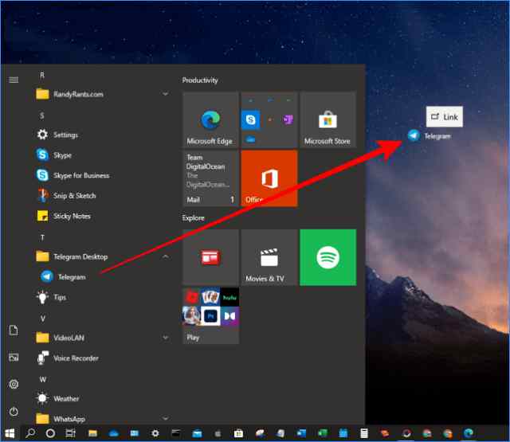Open the Office tile
The height and width of the screenshot is (442, 510).
coord(269,178)
